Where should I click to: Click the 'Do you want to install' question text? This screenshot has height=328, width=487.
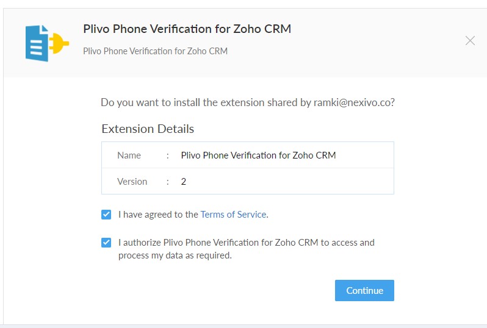coord(248,102)
